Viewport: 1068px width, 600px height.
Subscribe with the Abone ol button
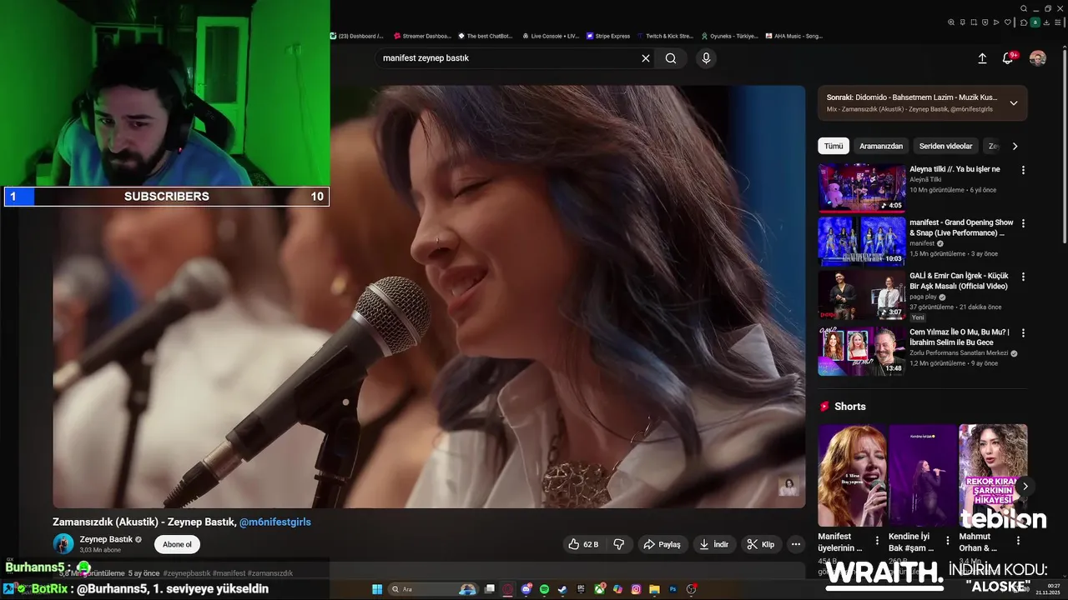pyautogui.click(x=177, y=544)
